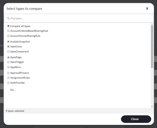Screen dimensions: 157x128
Task: Uncheck the ApexClass checkbox
Action: pos(8,46)
